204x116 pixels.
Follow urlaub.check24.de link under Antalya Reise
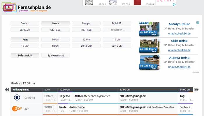[179, 34]
